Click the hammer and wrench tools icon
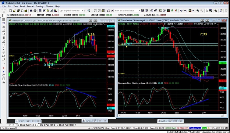Image resolution: width=230 pixels, height=133 pixels. click(x=216, y=11)
